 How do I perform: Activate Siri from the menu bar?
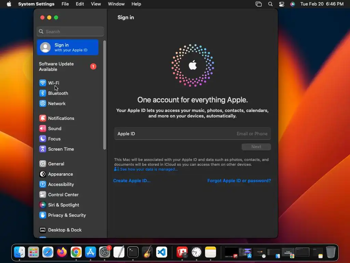[293, 4]
